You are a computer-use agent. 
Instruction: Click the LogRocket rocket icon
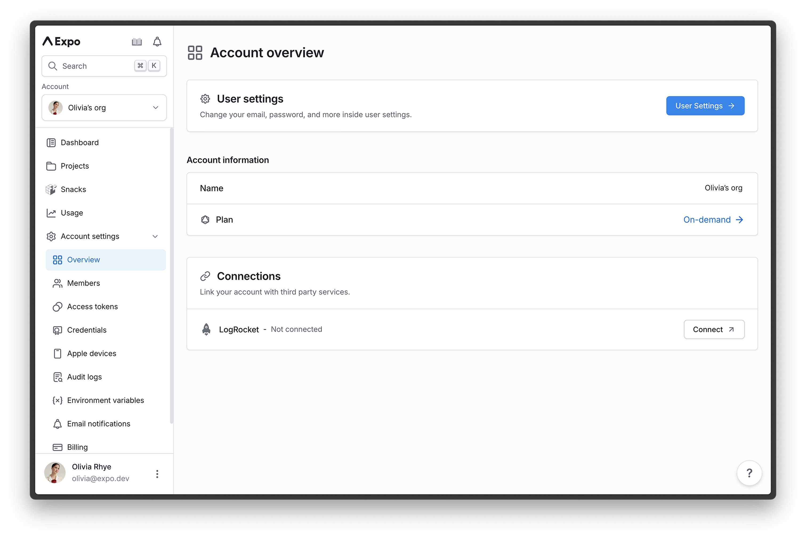207,329
